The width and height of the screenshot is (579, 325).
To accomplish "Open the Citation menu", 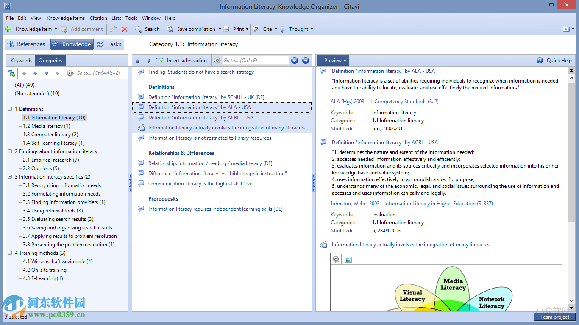I will click(98, 18).
